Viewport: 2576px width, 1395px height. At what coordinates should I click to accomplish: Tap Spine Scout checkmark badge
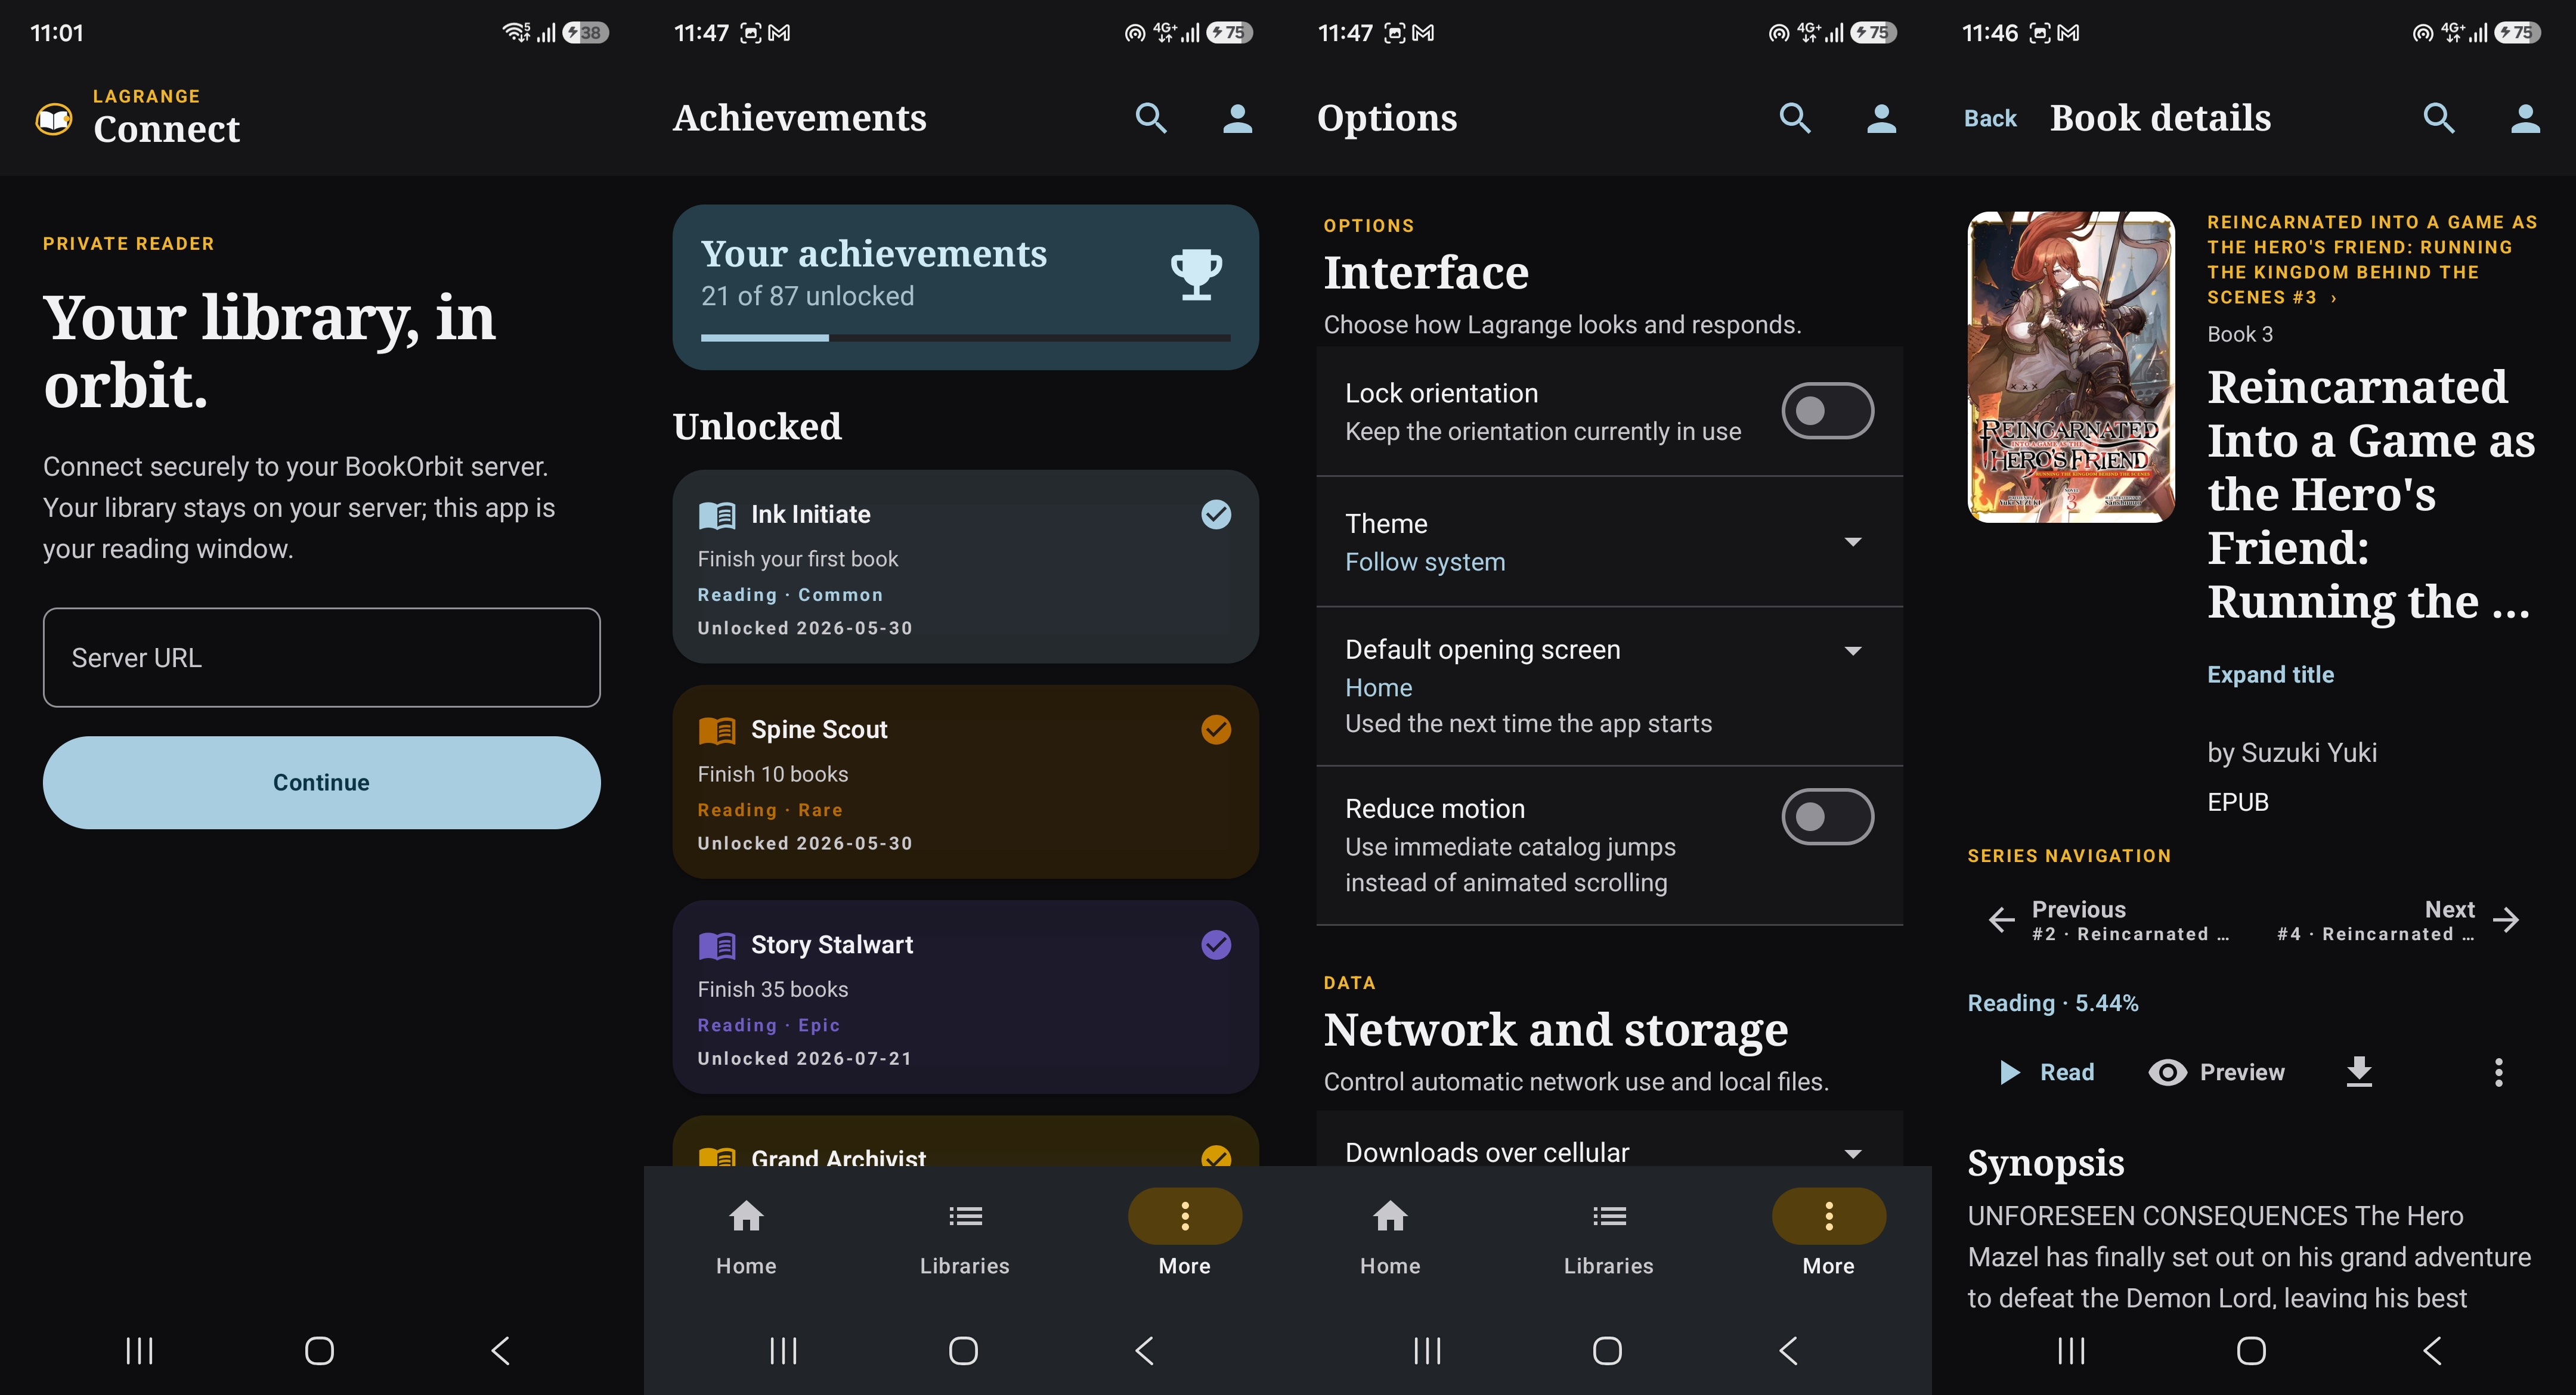tap(1216, 729)
